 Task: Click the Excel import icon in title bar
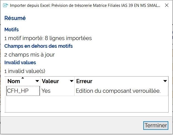tap(6, 5)
